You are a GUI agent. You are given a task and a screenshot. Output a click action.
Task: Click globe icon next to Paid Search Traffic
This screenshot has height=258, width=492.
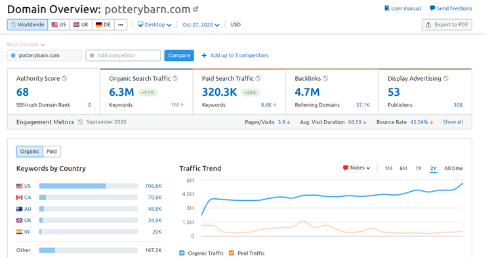coord(258,79)
